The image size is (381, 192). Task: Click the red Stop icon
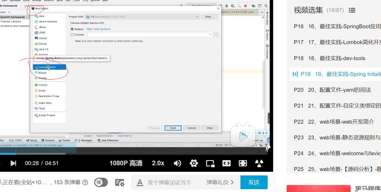pos(245,6)
